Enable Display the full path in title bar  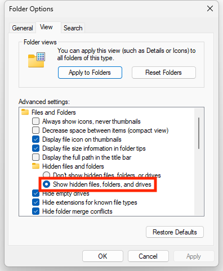tap(35, 157)
